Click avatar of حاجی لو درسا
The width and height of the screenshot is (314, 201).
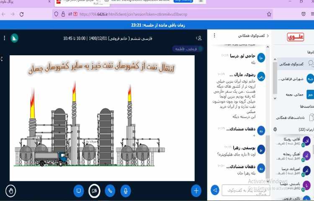point(261,58)
